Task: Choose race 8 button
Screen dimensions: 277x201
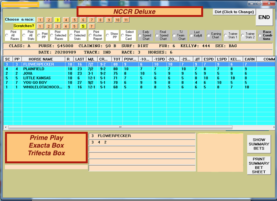Action: pyautogui.click(x=100, y=20)
